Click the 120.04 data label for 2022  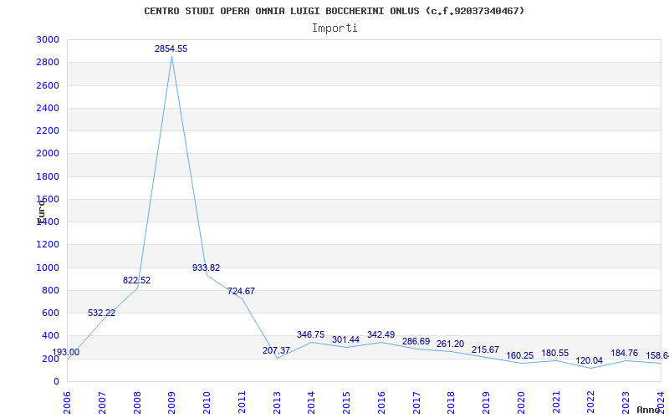point(590,361)
